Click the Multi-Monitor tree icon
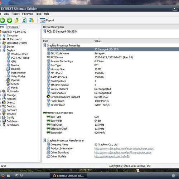Screen dimensions: 179x179 (x=8, y=73)
